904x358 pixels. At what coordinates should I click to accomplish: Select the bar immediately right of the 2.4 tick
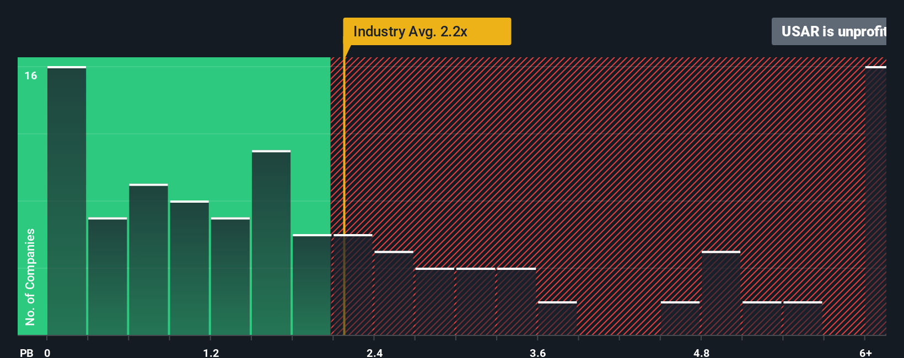(394, 293)
